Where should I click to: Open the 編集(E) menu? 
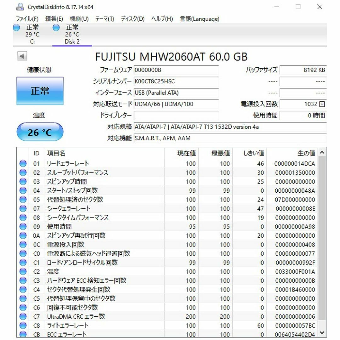tap(54, 19)
